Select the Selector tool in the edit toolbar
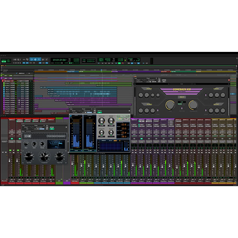 pos(35,59)
